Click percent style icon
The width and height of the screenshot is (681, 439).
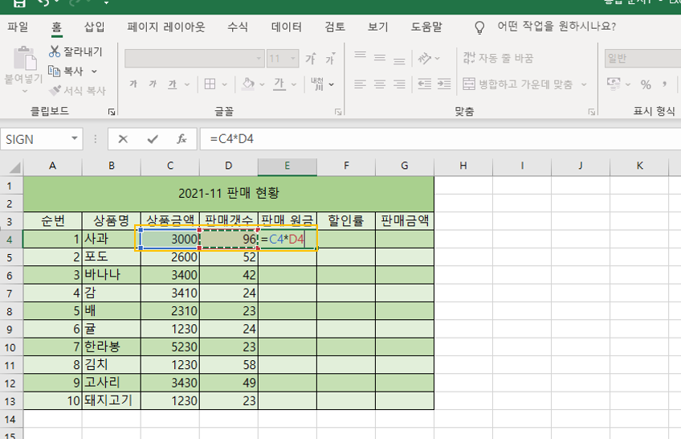click(646, 84)
